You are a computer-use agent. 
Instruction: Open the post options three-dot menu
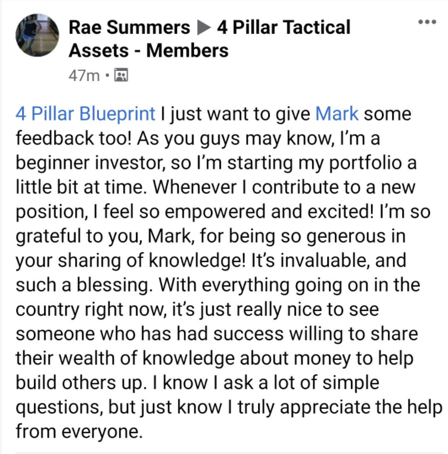tap(427, 21)
